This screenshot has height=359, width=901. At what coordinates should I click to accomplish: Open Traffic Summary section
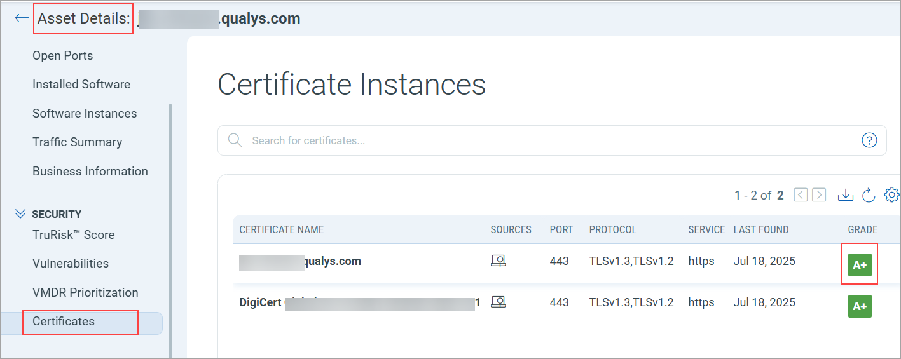pyautogui.click(x=78, y=142)
